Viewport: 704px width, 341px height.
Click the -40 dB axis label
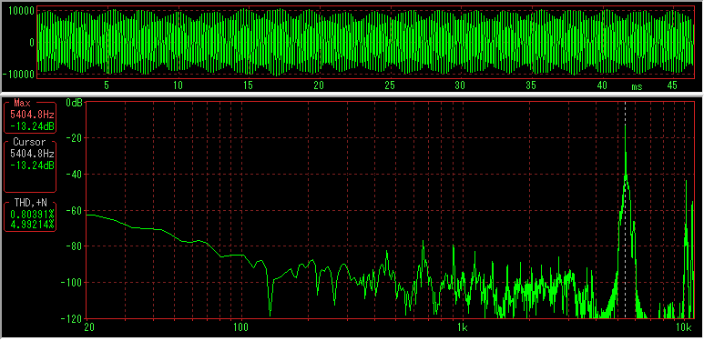75,174
